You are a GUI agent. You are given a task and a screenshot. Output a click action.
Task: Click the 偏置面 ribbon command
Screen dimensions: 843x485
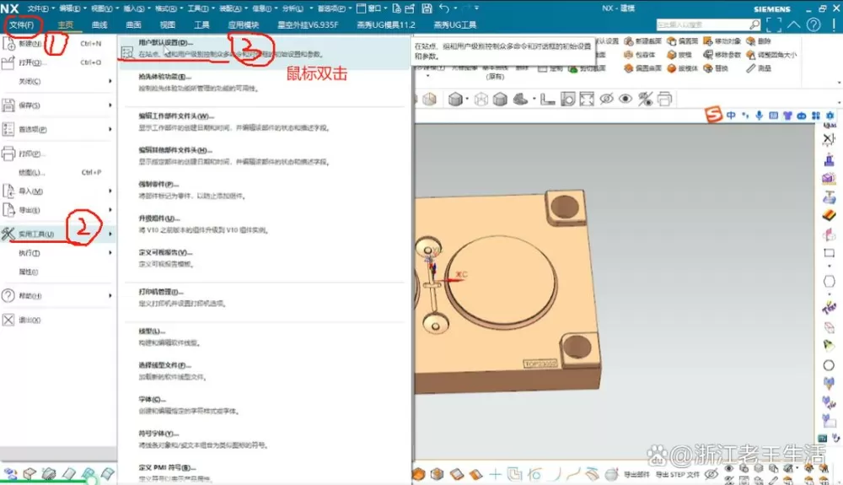click(683, 40)
